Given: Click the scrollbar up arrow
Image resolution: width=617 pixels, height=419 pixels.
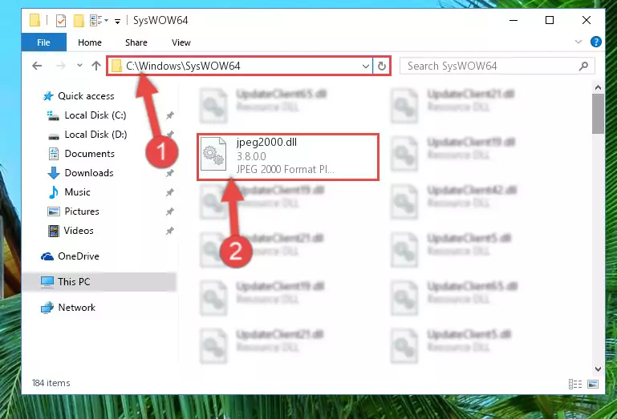Looking at the screenshot, I should [598, 87].
